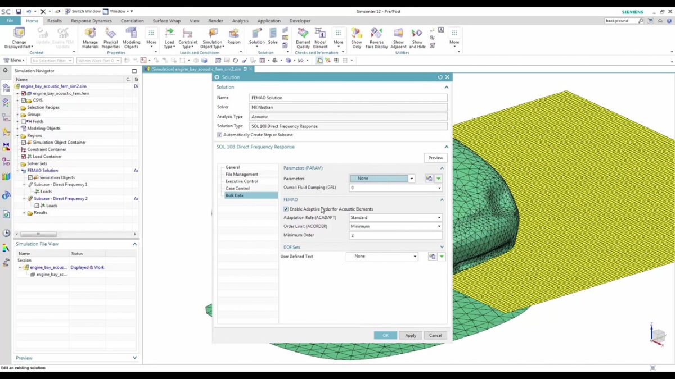675x379 pixels.
Task: Open Element Quality check
Action: point(303,38)
